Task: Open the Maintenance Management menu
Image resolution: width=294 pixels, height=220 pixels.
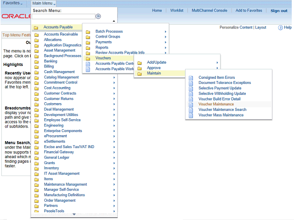Action: (65, 184)
